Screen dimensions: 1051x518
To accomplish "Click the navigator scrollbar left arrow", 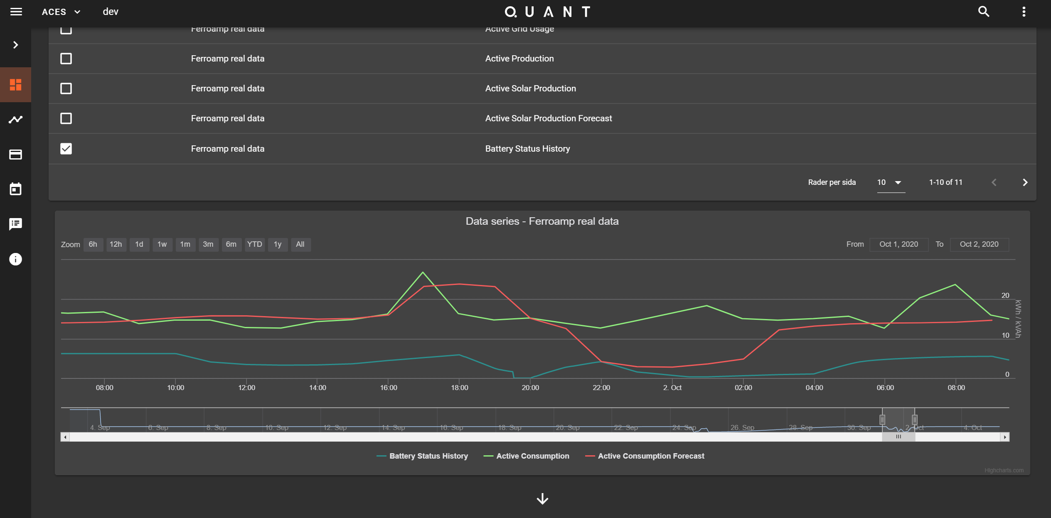I will tap(65, 437).
